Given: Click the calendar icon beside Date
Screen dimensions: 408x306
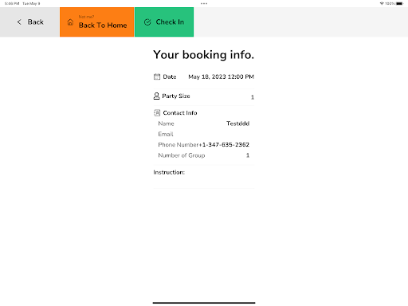Looking at the screenshot, I should coord(157,76).
